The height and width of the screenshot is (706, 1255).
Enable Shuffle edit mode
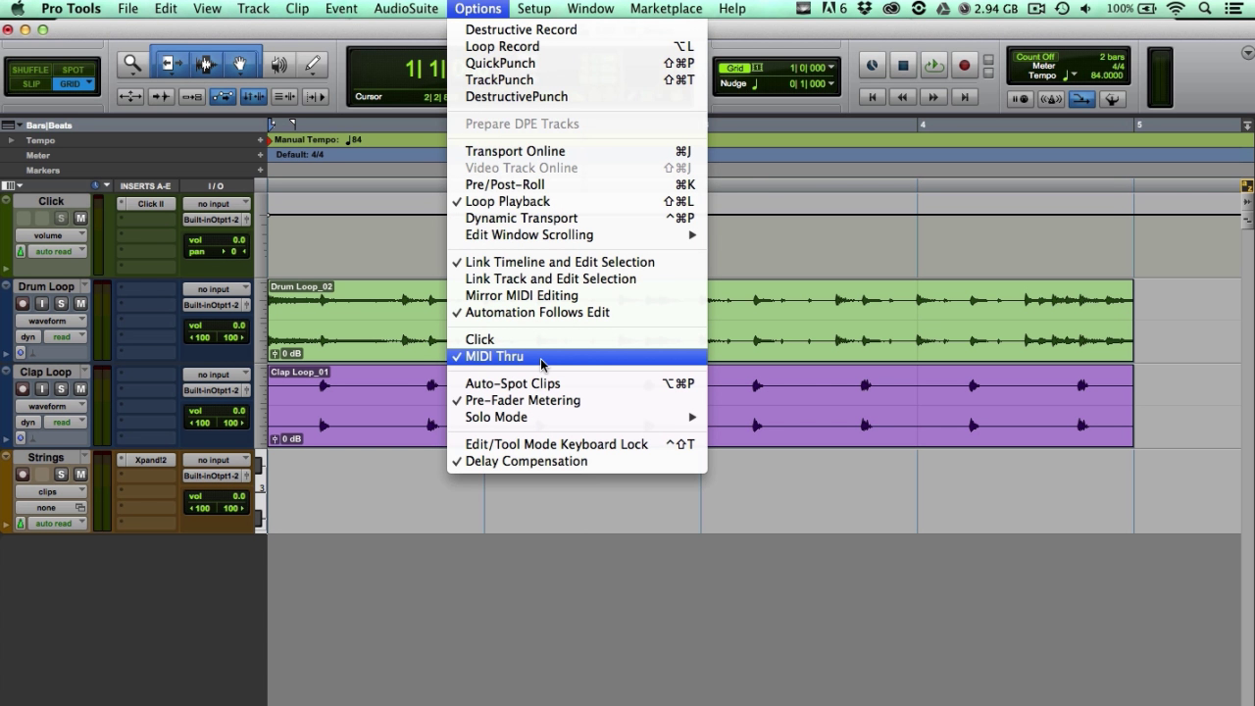pyautogui.click(x=29, y=71)
